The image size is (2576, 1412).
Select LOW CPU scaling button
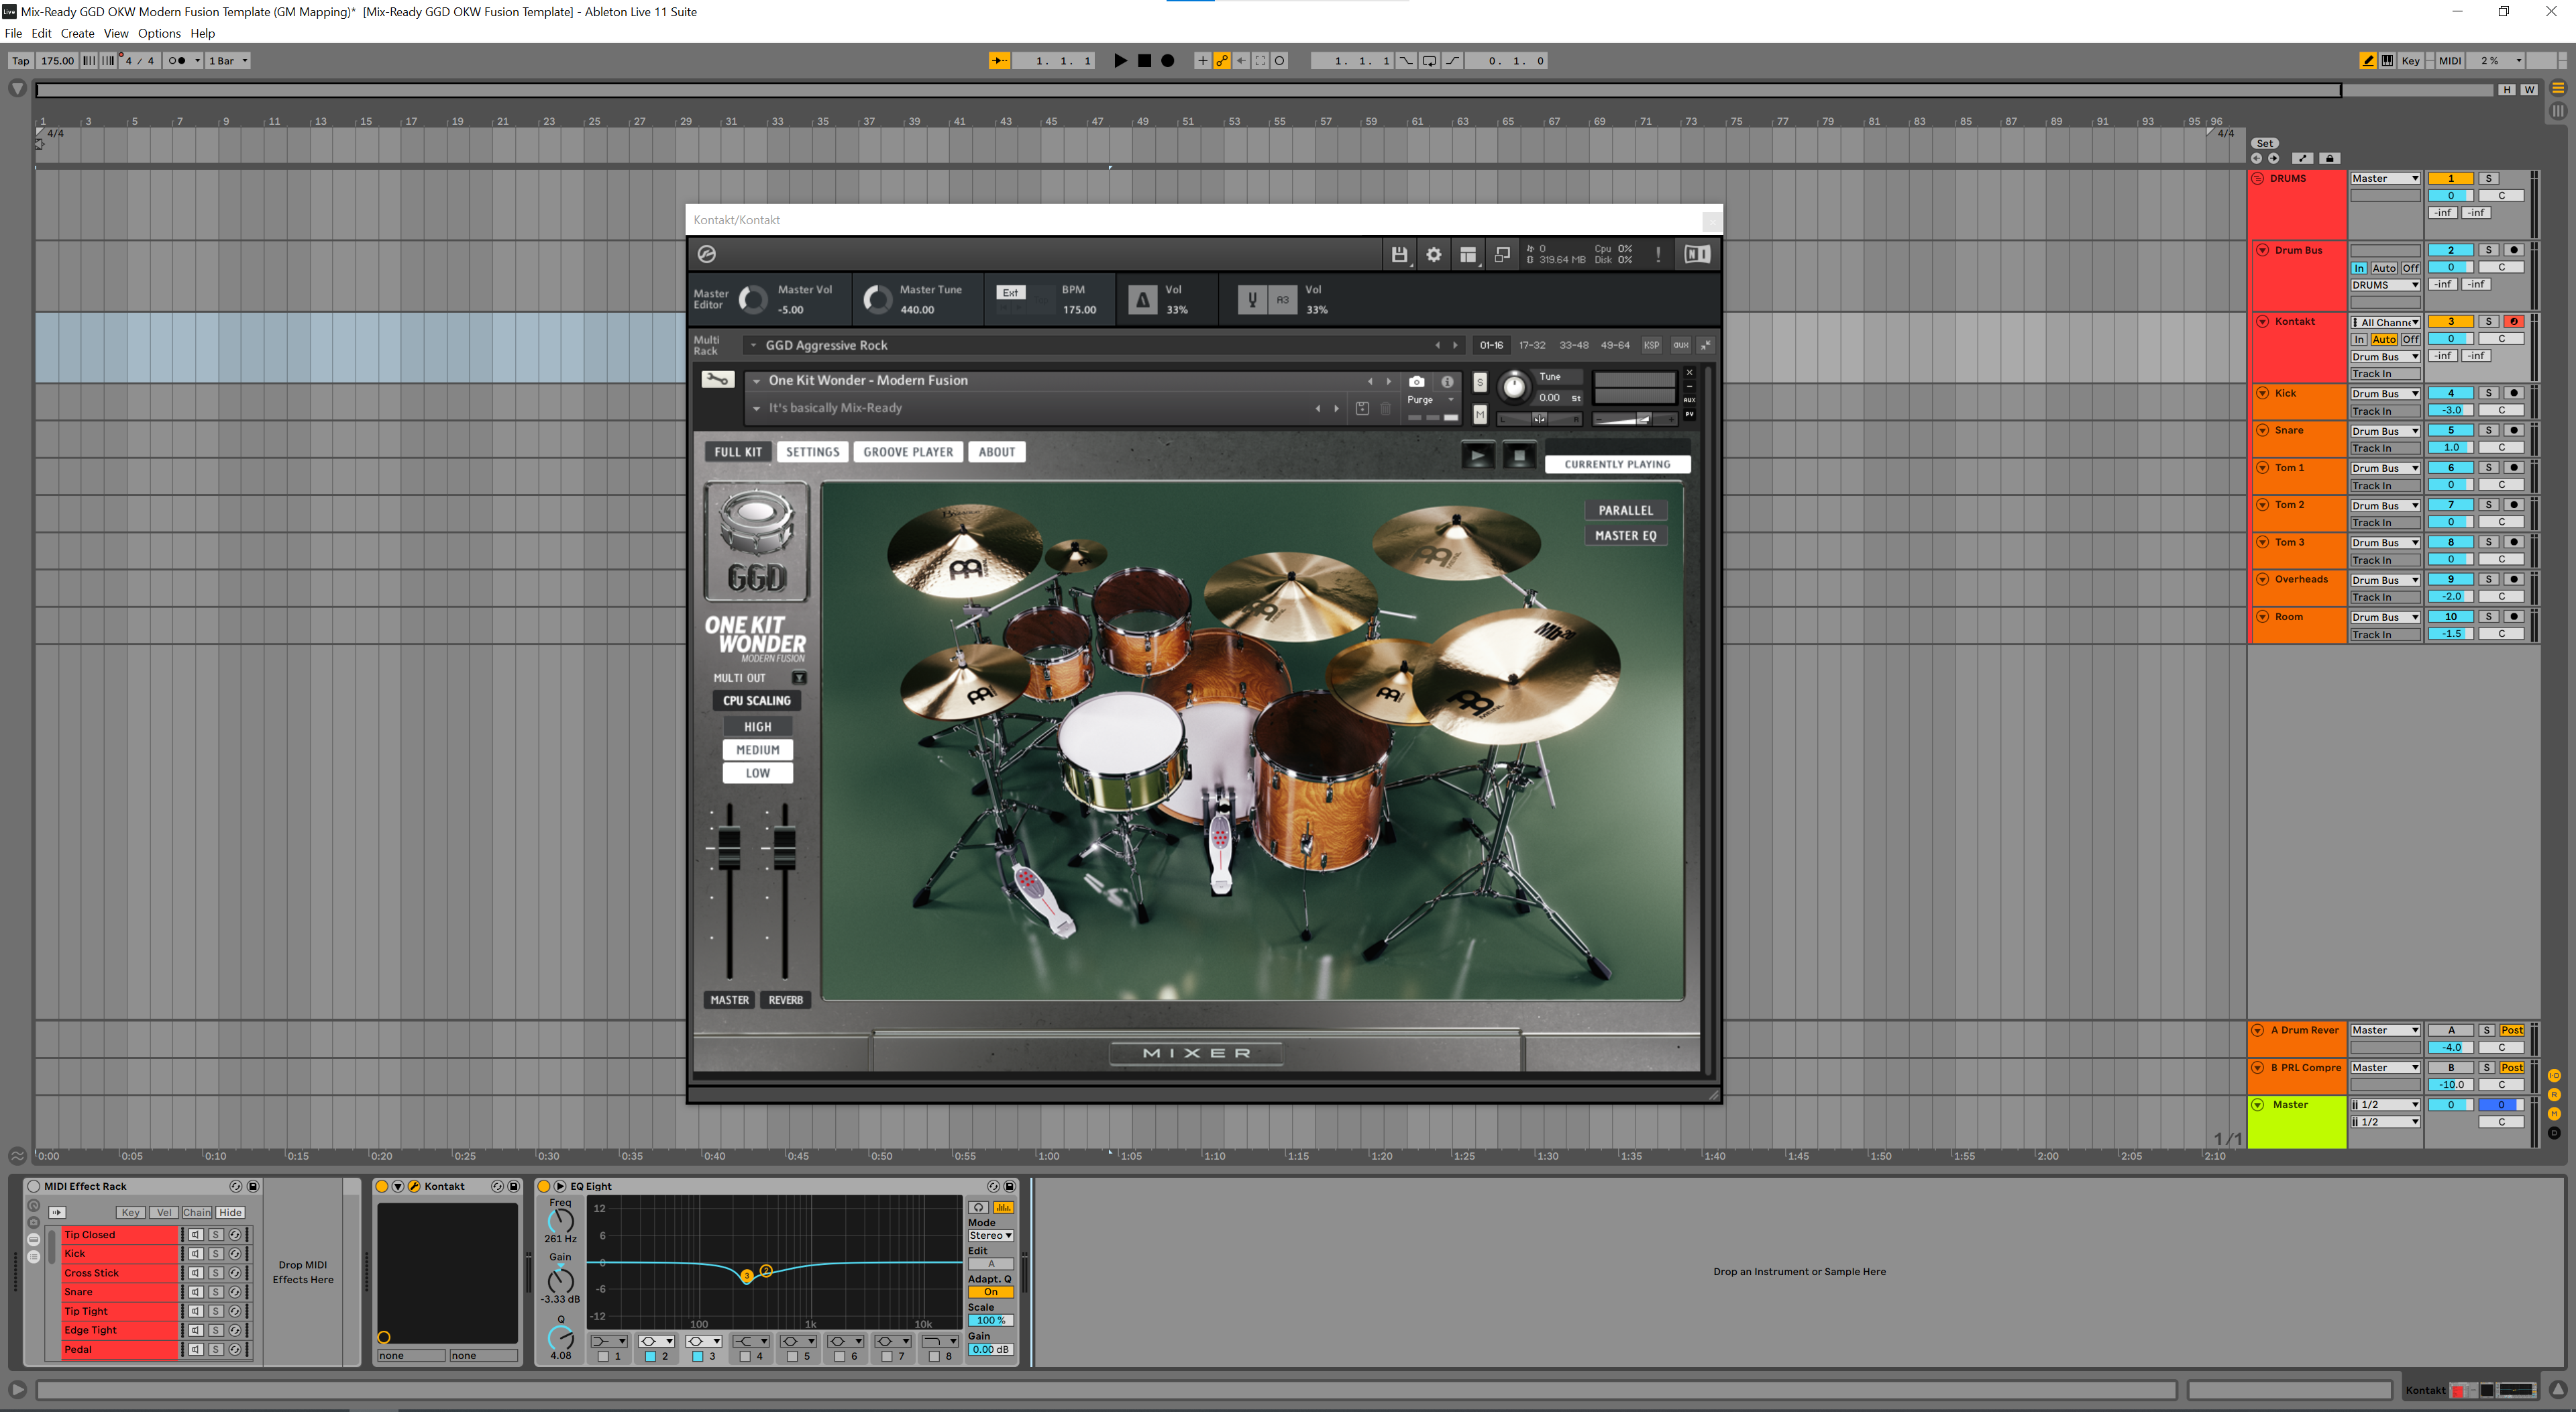point(757,772)
